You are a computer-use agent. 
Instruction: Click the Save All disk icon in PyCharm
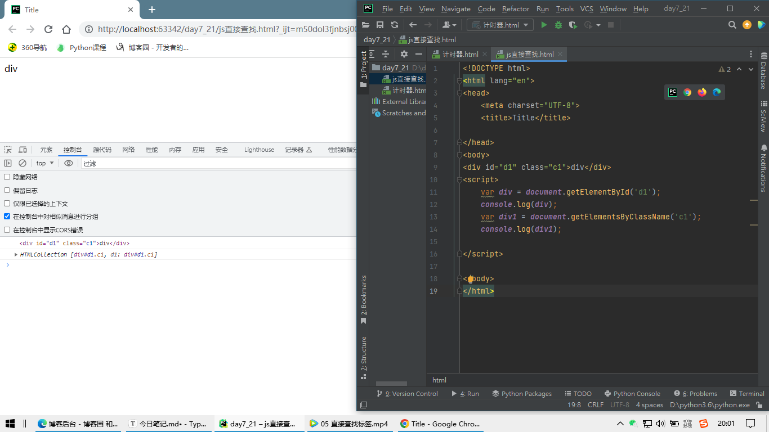380,25
